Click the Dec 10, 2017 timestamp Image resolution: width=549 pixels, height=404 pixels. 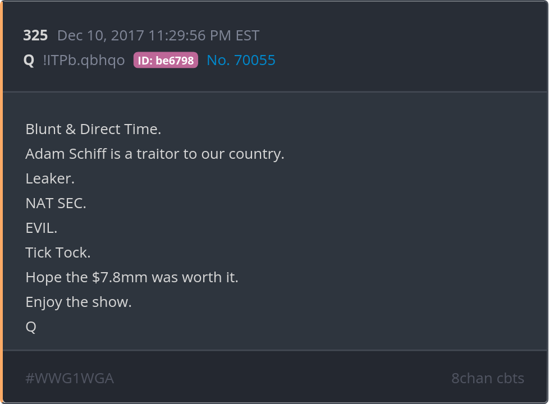pyautogui.click(x=101, y=35)
